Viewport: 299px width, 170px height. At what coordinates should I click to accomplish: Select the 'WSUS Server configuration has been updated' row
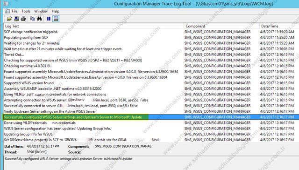tap(151, 129)
